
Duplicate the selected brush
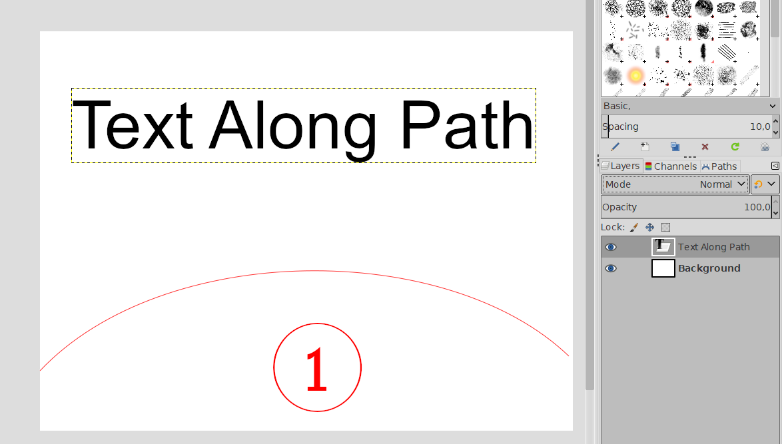pyautogui.click(x=675, y=147)
